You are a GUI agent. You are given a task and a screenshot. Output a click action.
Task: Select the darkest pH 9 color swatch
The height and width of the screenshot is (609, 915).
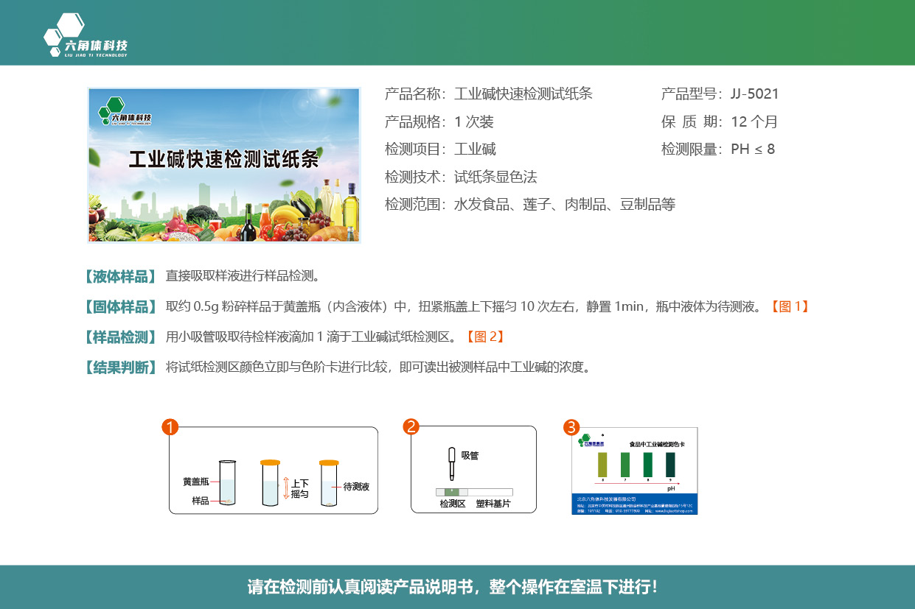tap(670, 465)
